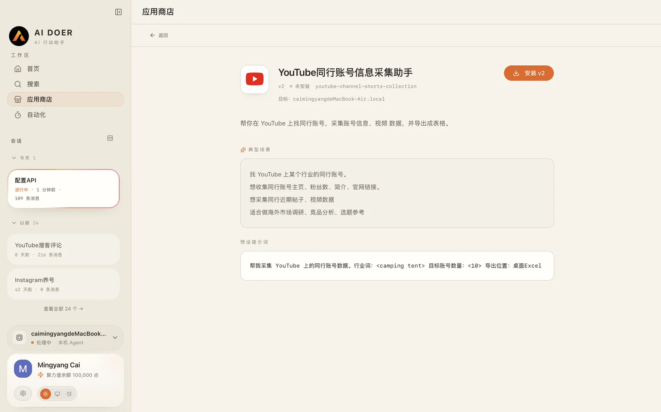
Task: Select 应用商店 in sidebar
Action: click(65, 99)
